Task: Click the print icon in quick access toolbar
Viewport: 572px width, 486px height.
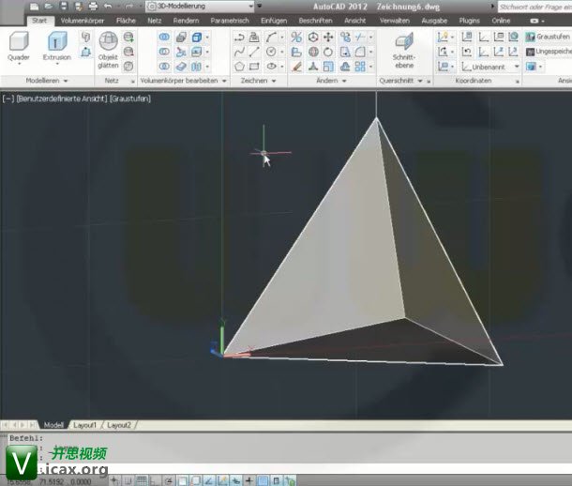Action: [x=92, y=6]
